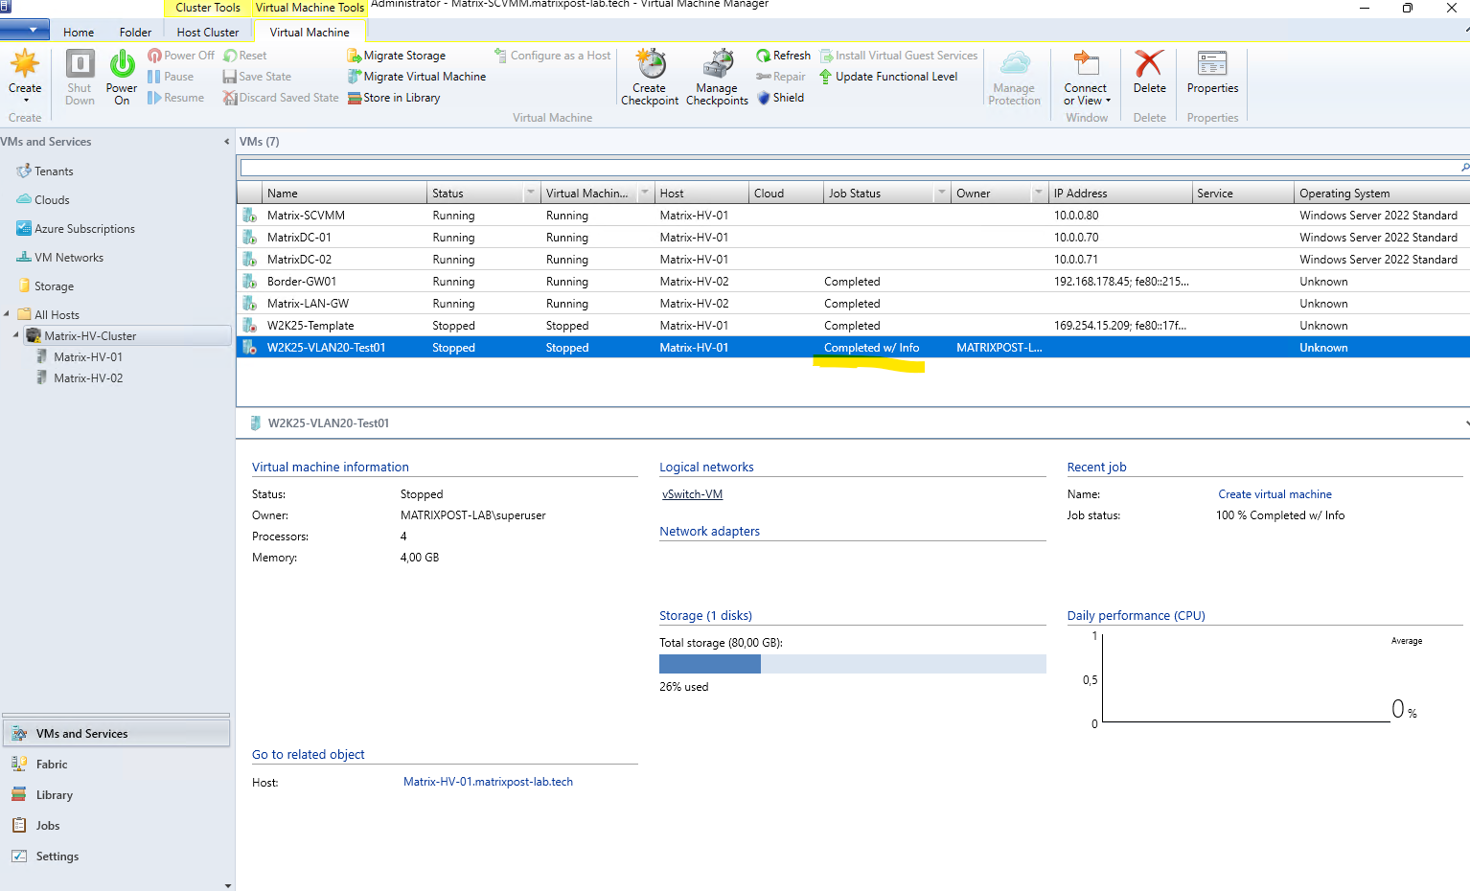Click the search magnifier icon
Screen dimensions: 1470x891
click(1464, 169)
